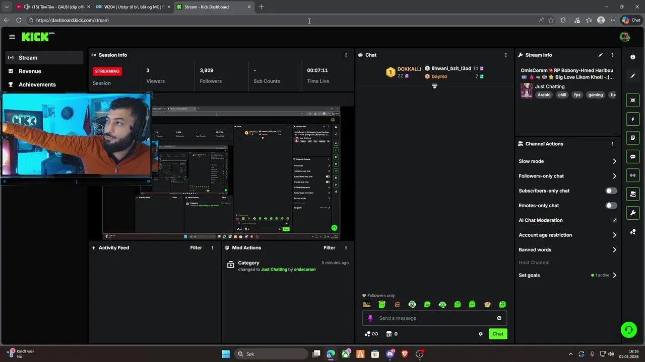Screen dimensions: 645x362
Task: Click the document sidebar icon
Action: (x=633, y=138)
